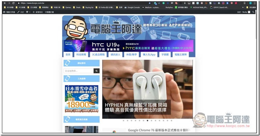The width and height of the screenshot is (260, 136).
Task: Open the 通訊達人 navigation tab
Action: (x=115, y=55)
